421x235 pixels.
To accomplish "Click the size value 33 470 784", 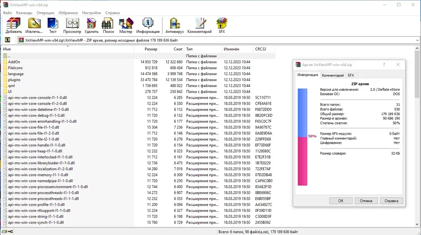I will [x=149, y=79].
